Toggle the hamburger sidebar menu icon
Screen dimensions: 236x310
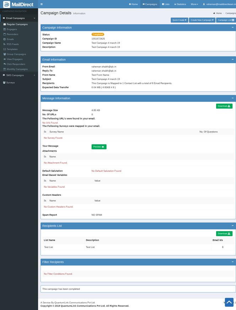(x=42, y=4)
